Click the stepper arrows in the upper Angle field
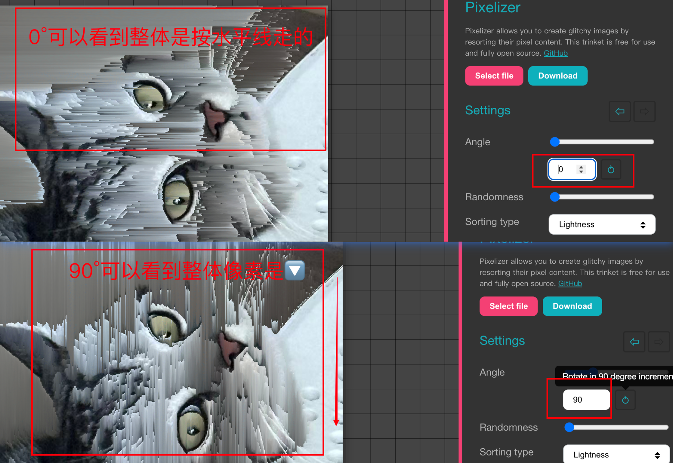The image size is (673, 463). click(581, 169)
